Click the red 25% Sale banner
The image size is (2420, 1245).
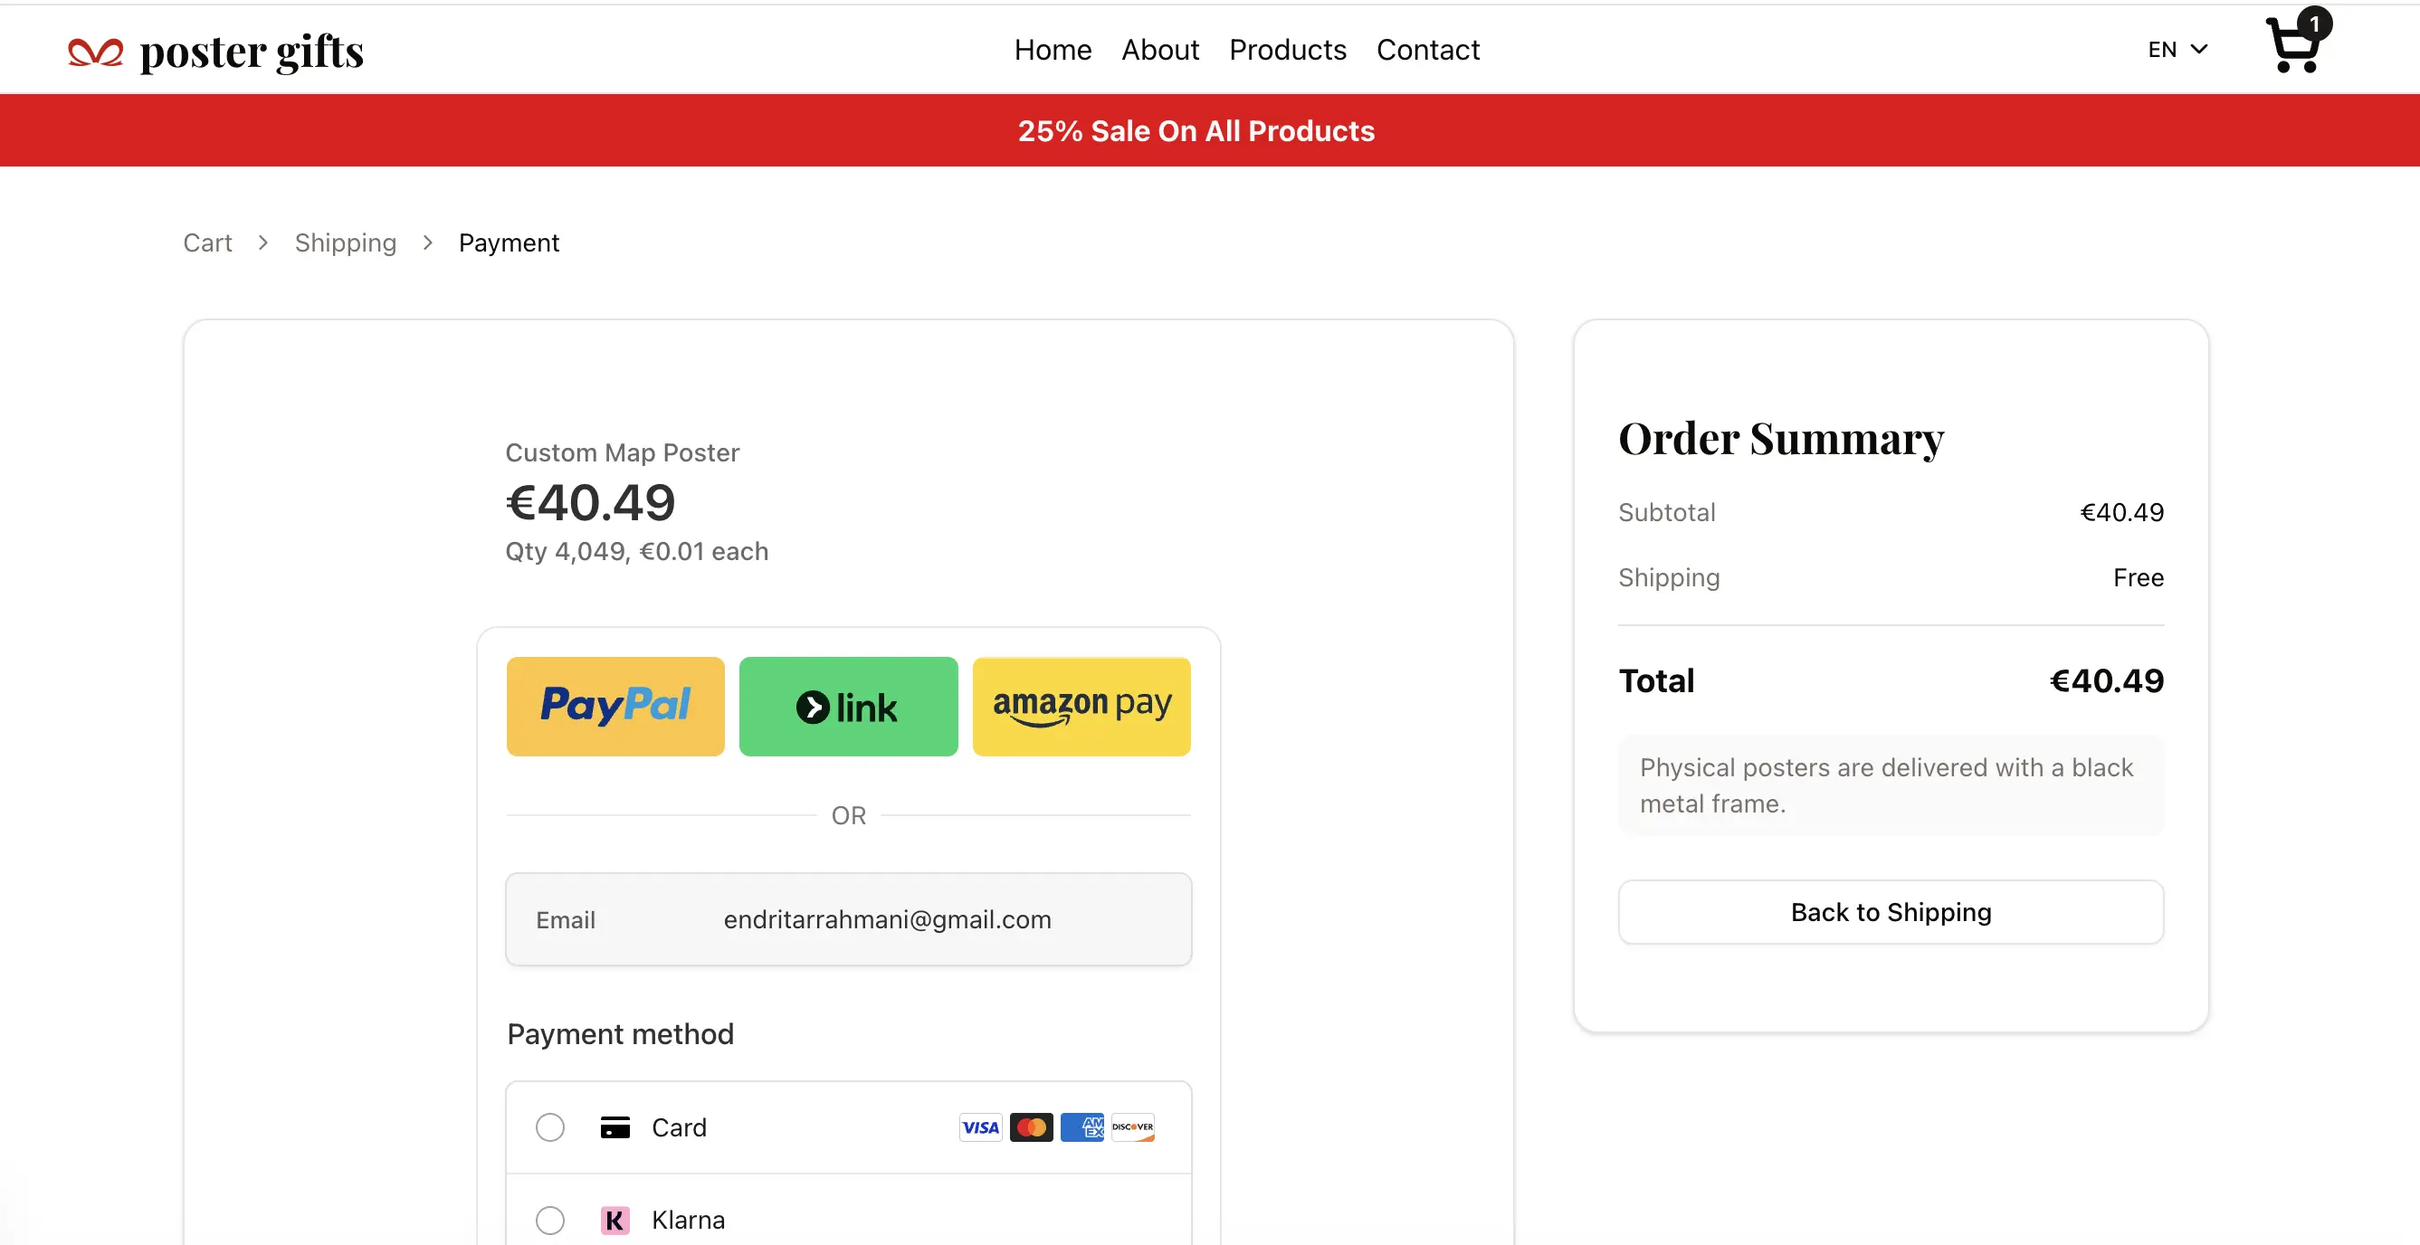(1195, 130)
